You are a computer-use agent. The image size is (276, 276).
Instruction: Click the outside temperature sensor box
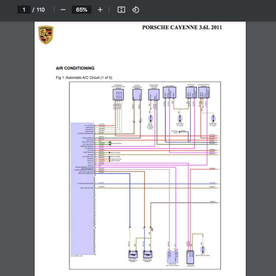tap(137, 95)
